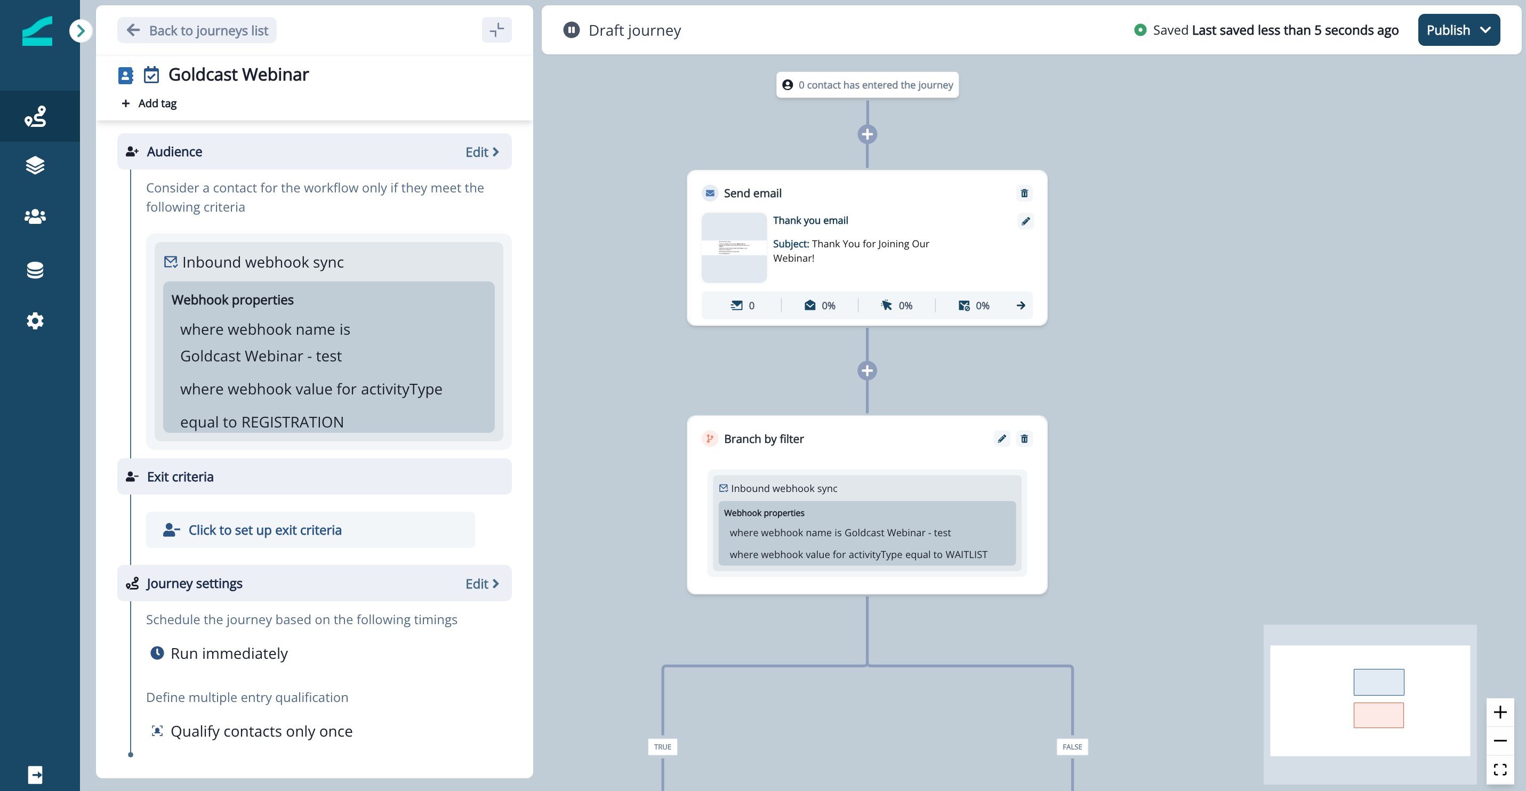
Task: Open detailed email stats arrow
Action: (1021, 305)
